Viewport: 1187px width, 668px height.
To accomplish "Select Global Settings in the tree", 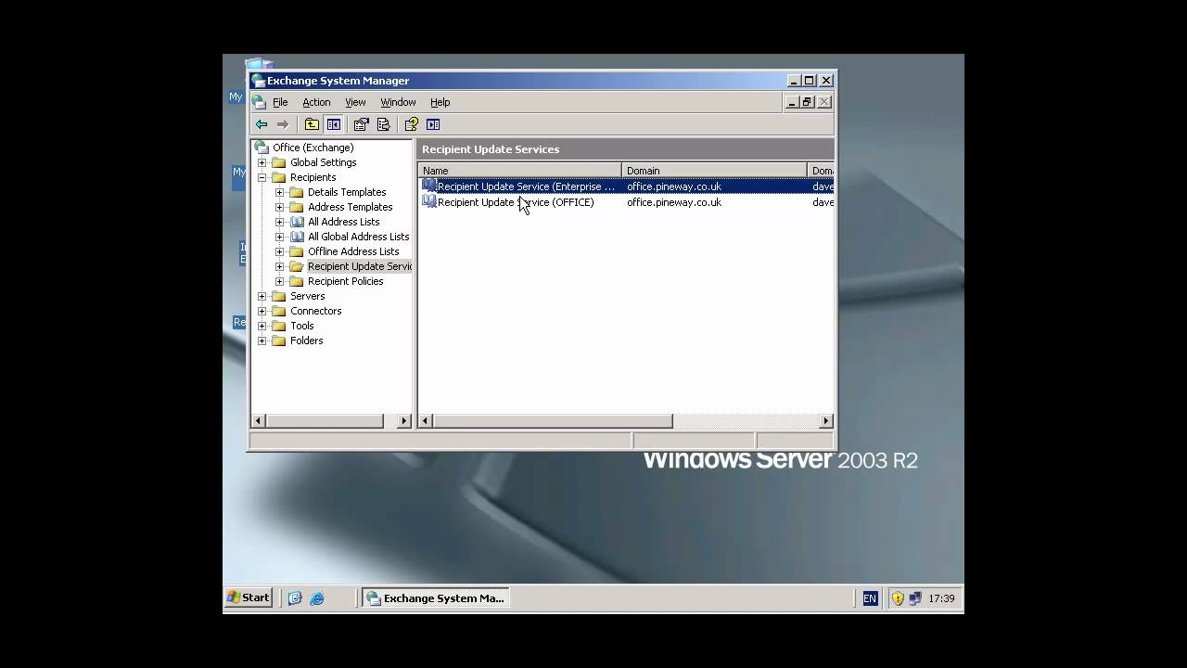I will [x=323, y=162].
